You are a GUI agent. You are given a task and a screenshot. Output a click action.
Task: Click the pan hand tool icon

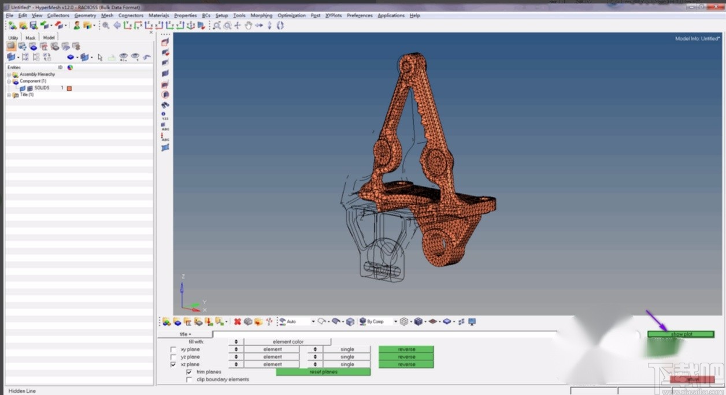[x=249, y=25]
